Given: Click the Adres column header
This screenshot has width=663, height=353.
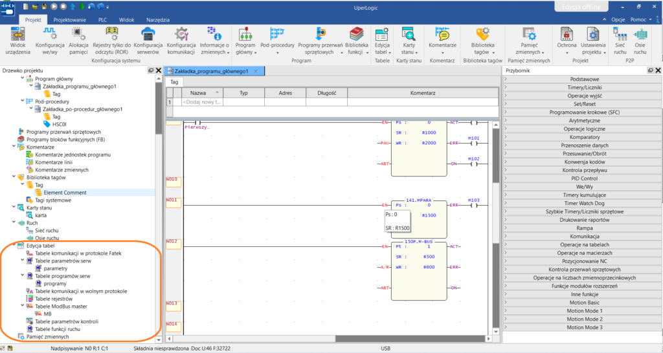Looking at the screenshot, I should [286, 93].
